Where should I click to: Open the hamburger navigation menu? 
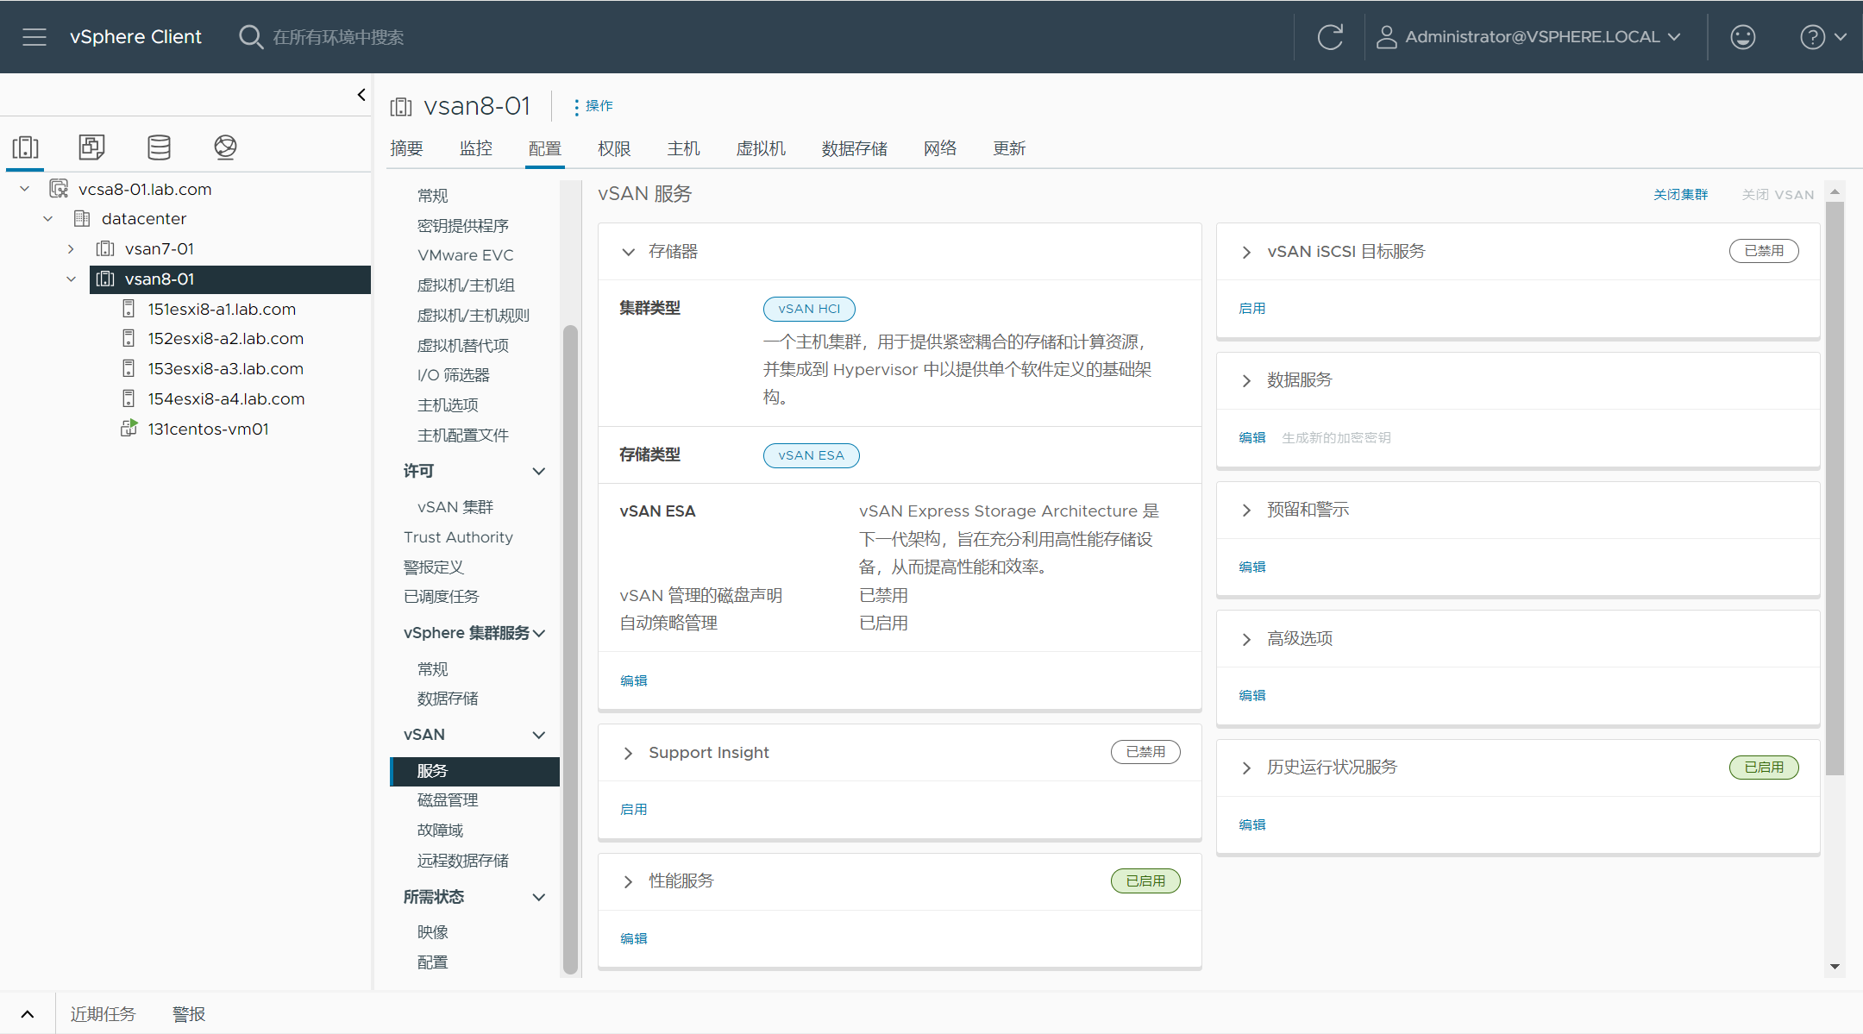coord(34,37)
